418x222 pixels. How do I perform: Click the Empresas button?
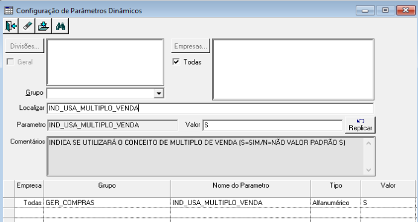tap(190, 46)
